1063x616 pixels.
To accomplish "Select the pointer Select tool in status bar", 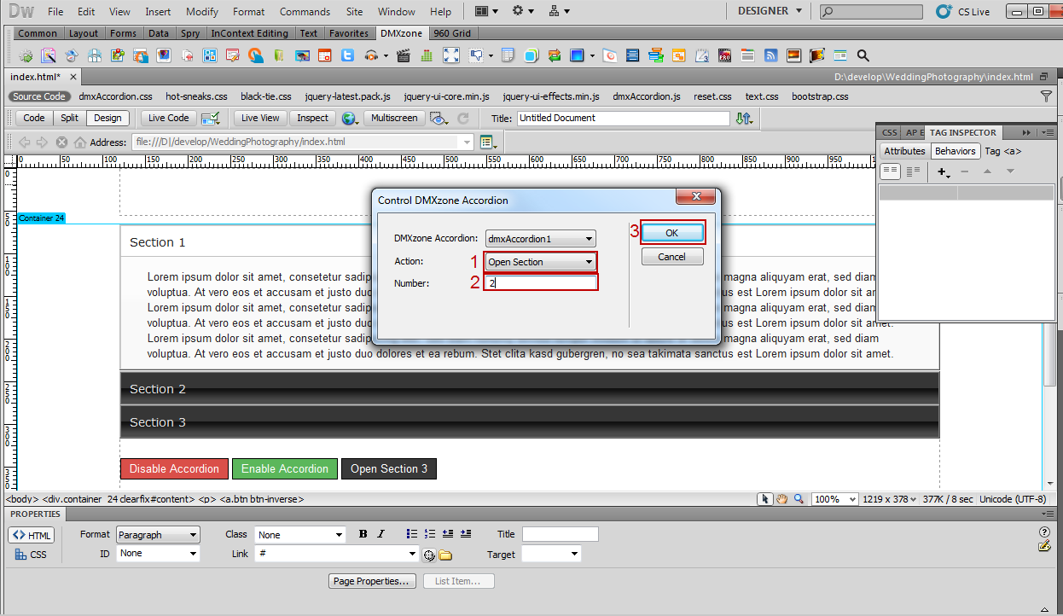I will (765, 499).
